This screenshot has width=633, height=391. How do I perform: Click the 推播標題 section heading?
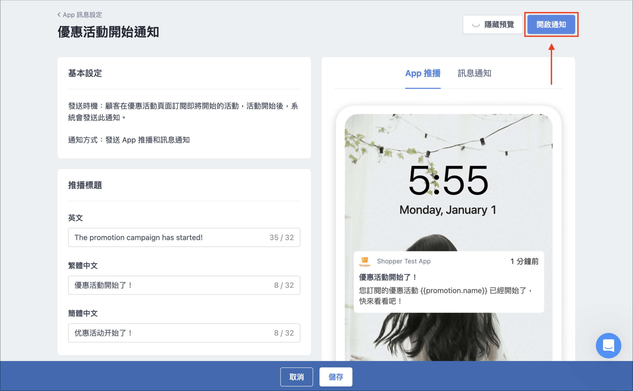[85, 185]
